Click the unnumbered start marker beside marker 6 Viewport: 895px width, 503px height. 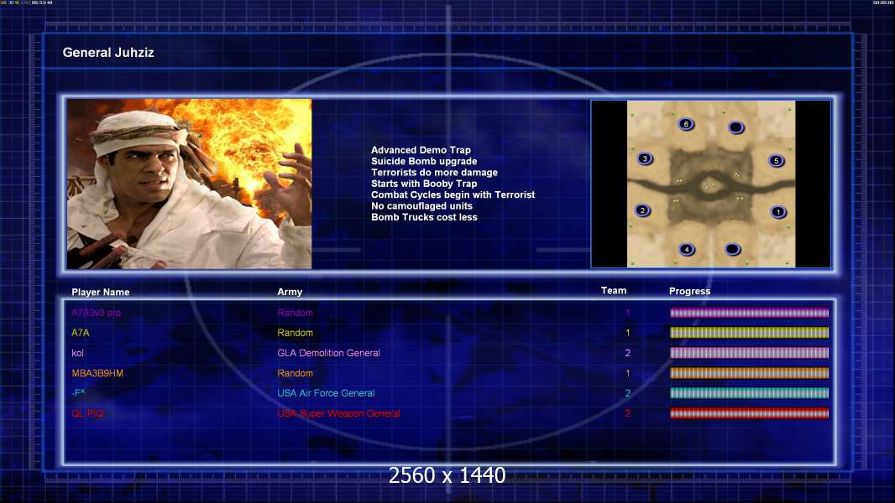736,127
